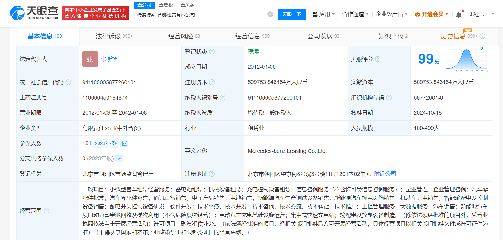Open the 2023年报 expander
The image size is (503, 240).
[x=106, y=143]
